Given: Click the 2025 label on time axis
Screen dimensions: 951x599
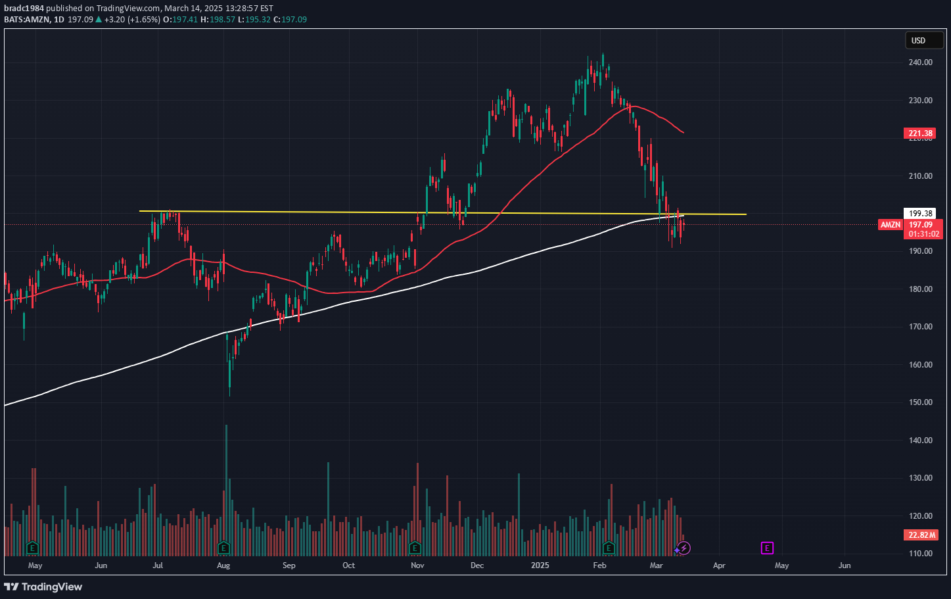Looking at the screenshot, I should (540, 565).
